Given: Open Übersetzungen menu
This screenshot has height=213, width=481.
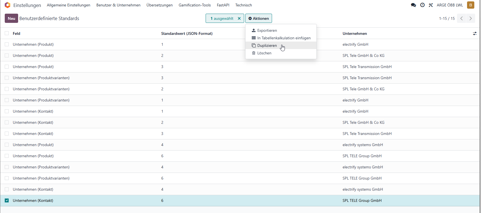Looking at the screenshot, I should tap(160, 5).
